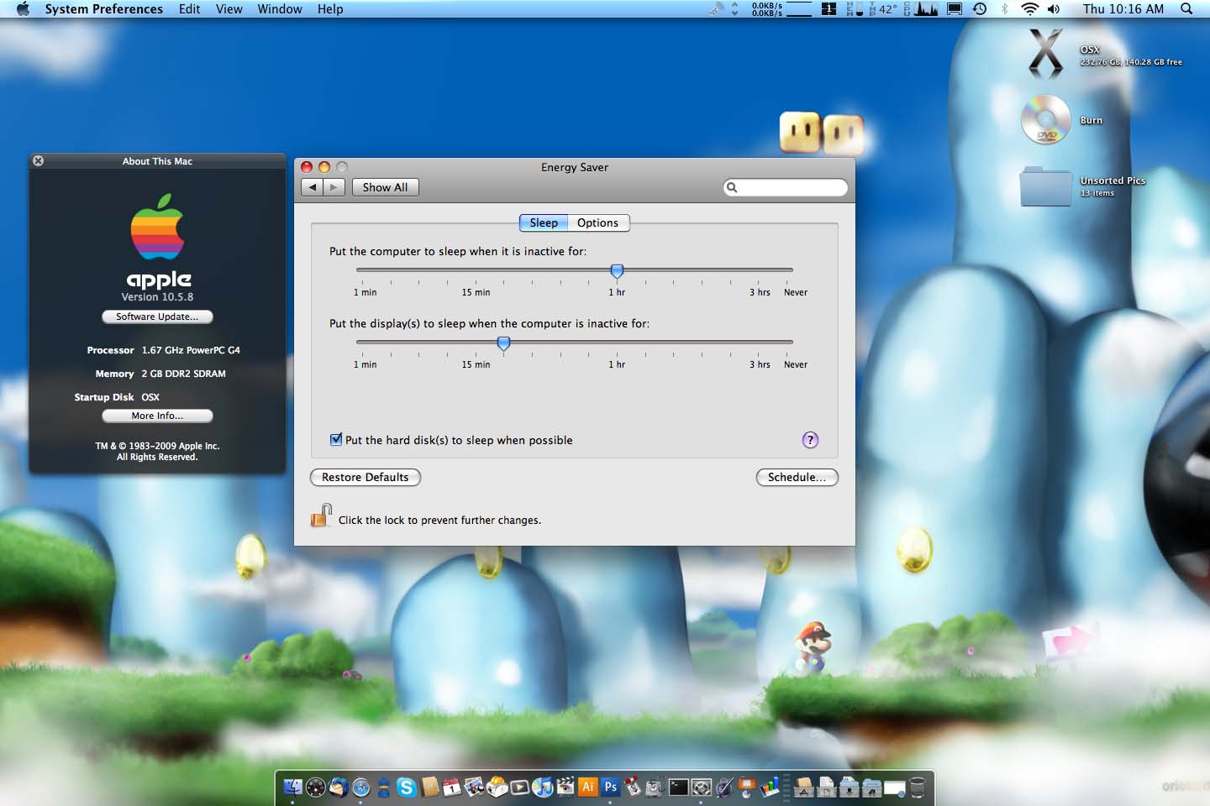Switch to the Options tab
The width and height of the screenshot is (1210, 806).
pyautogui.click(x=598, y=222)
